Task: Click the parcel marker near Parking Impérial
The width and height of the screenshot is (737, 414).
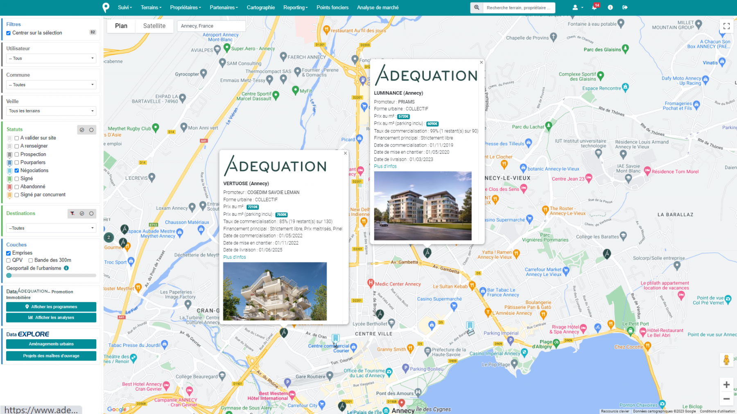Action: [x=470, y=325]
